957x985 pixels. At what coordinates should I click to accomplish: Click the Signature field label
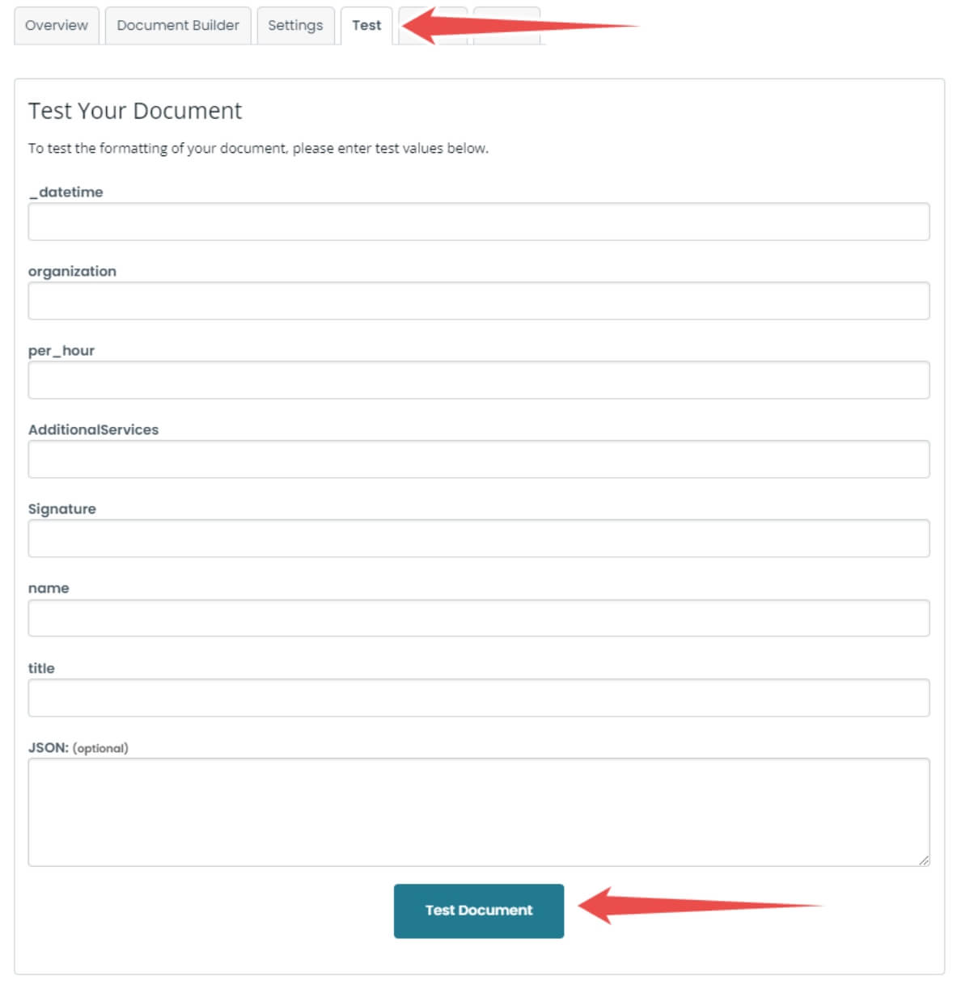[x=61, y=509]
